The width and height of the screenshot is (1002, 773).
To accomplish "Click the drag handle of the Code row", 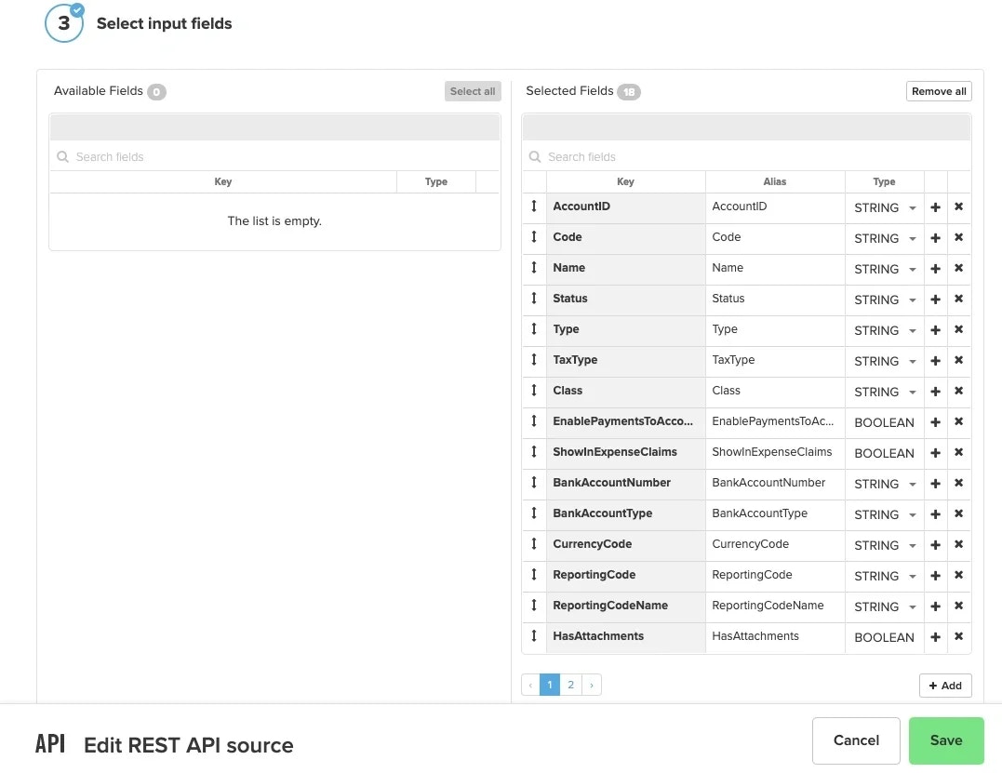I will tap(534, 237).
